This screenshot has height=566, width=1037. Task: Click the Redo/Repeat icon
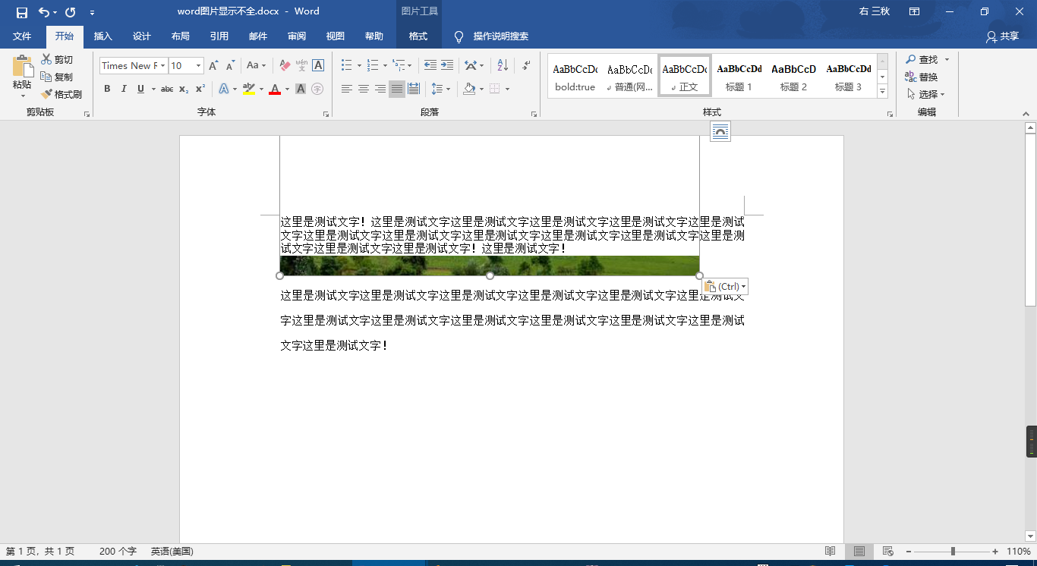[x=71, y=12]
